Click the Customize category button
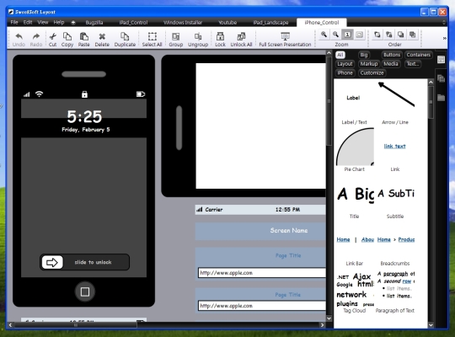The width and height of the screenshot is (455, 337). pos(372,72)
